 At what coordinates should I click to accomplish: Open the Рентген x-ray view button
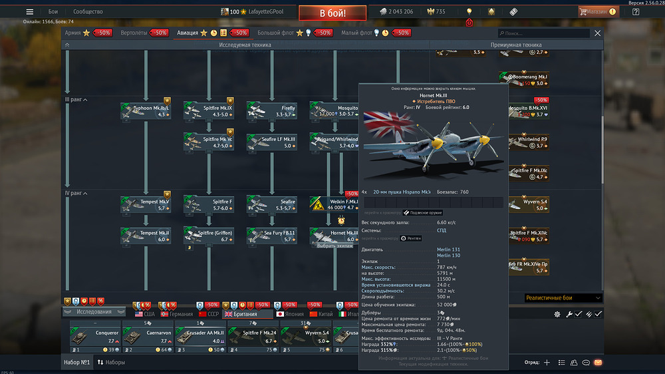click(411, 239)
